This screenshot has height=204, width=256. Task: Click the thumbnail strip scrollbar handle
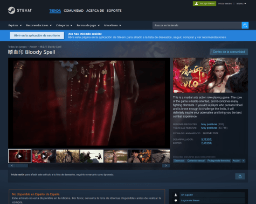(22, 166)
